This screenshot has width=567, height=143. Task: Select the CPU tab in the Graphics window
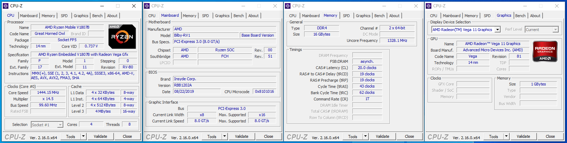[433, 16]
